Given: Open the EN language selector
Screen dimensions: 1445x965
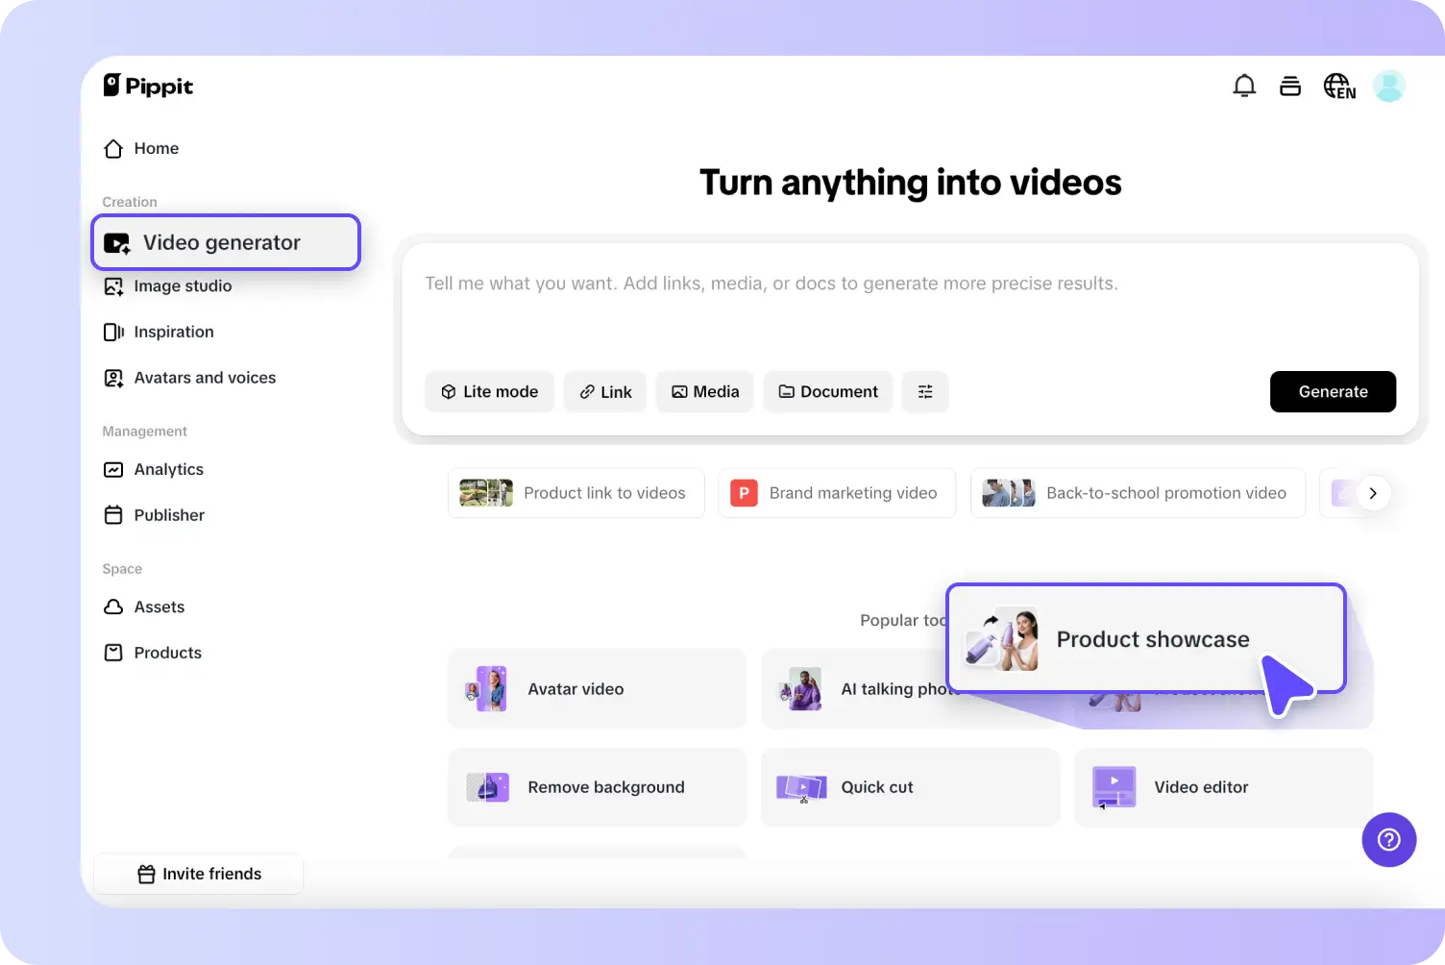Looking at the screenshot, I should [1338, 86].
